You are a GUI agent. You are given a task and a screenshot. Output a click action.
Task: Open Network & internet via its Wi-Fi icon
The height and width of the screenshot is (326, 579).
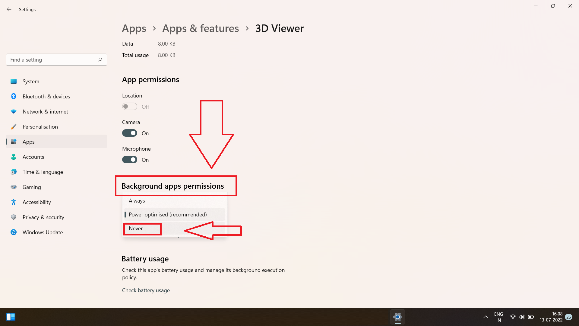pyautogui.click(x=14, y=111)
